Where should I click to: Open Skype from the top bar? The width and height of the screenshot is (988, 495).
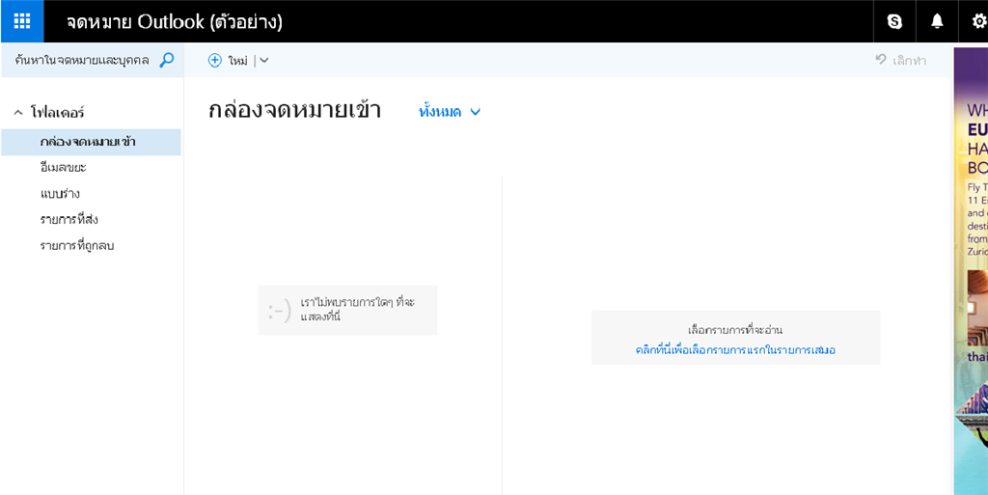(894, 21)
